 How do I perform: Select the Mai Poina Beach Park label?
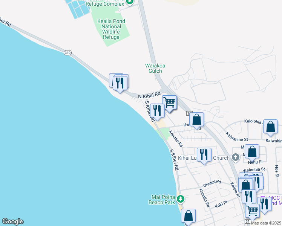coord(162,200)
